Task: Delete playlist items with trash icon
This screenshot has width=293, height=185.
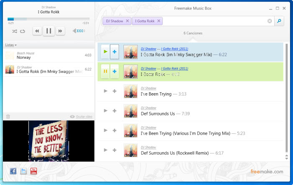Action: (x=8, y=117)
